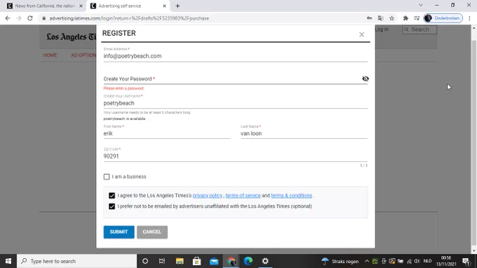Submit the registration form

(x=119, y=232)
